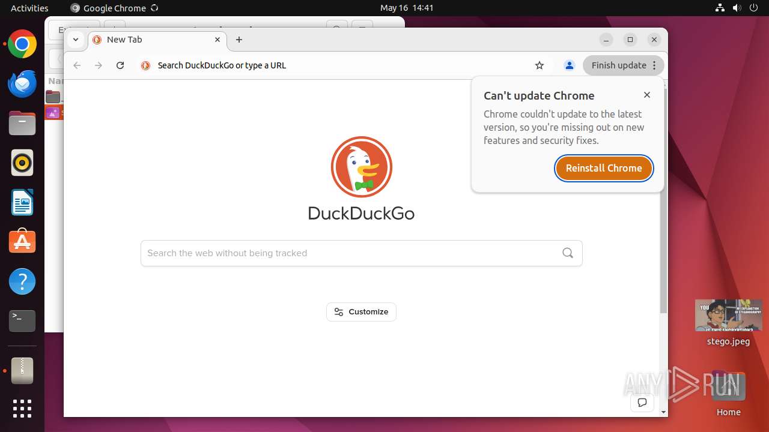This screenshot has width=769, height=432.
Task: Open the Chrome profile avatar menu
Action: coord(569,65)
